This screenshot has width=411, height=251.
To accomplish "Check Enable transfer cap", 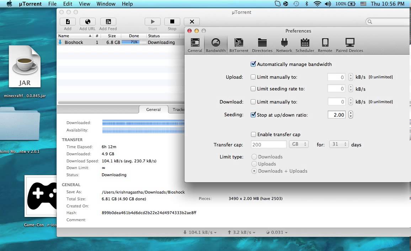I will pyautogui.click(x=253, y=134).
